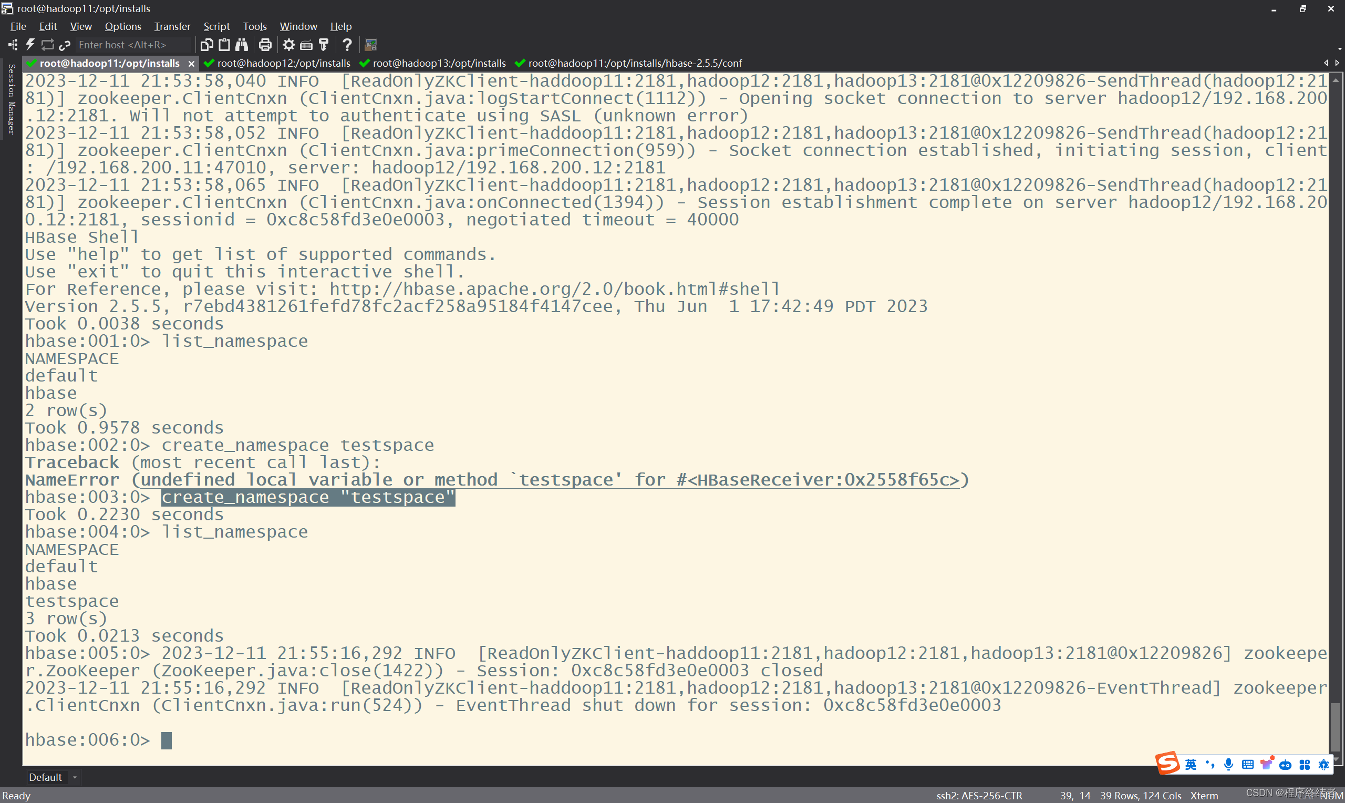Open the Script menu
This screenshot has height=803, width=1345.
(x=216, y=26)
